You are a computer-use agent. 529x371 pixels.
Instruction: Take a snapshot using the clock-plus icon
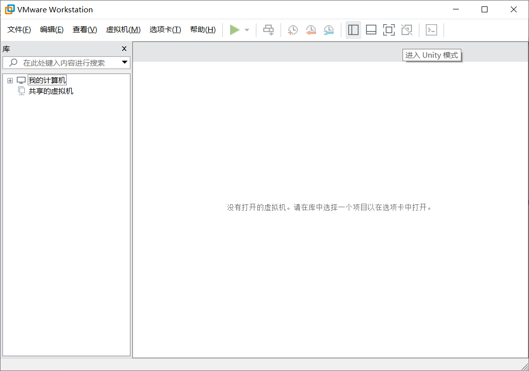[293, 30]
